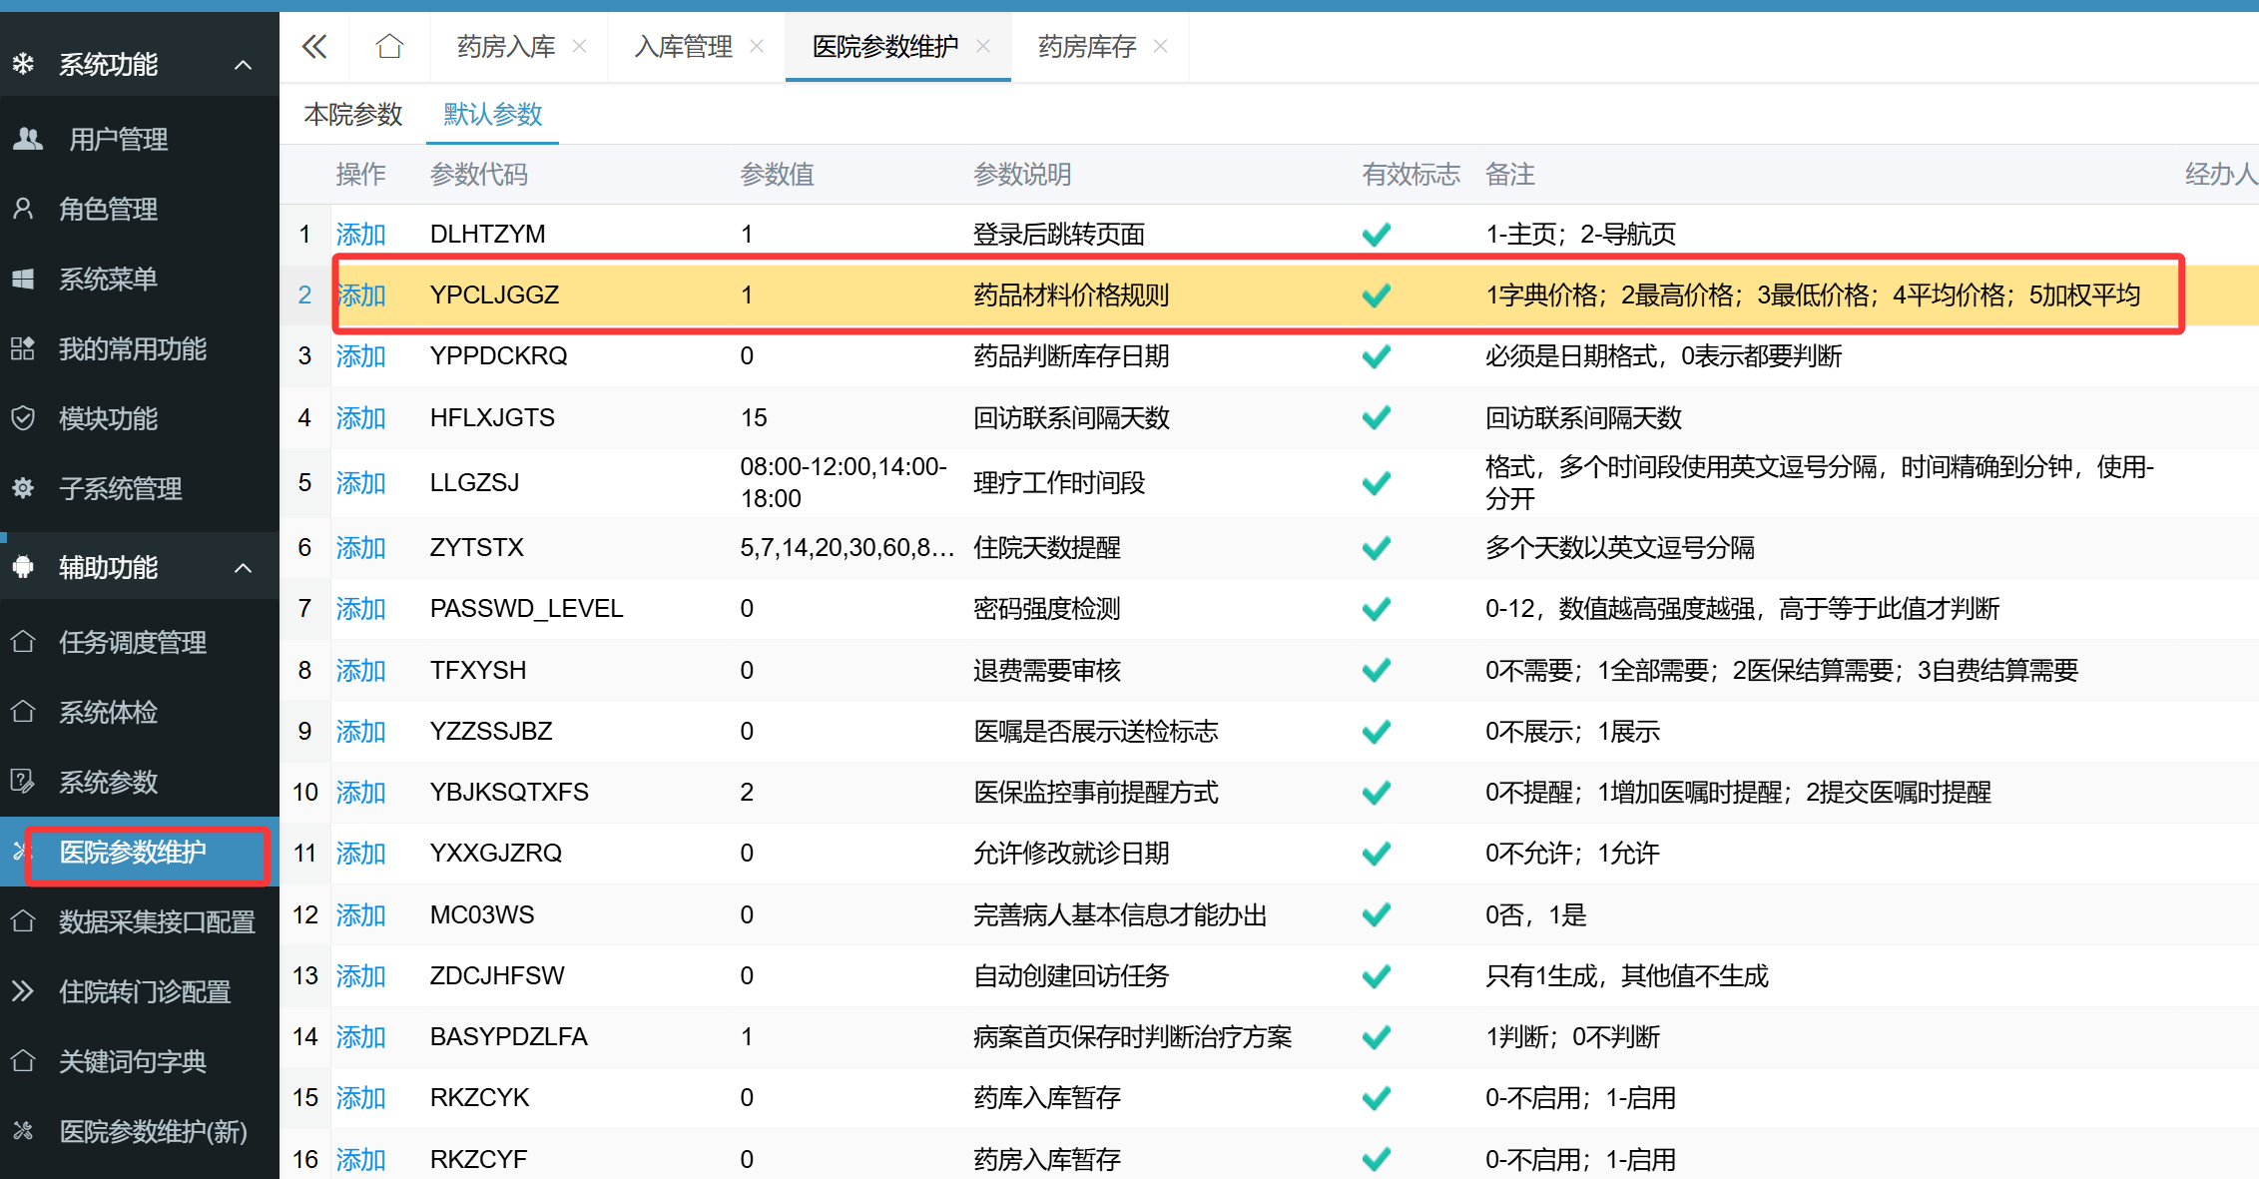Close the 入库管理 tab
This screenshot has height=1179, width=2259.
tap(757, 46)
